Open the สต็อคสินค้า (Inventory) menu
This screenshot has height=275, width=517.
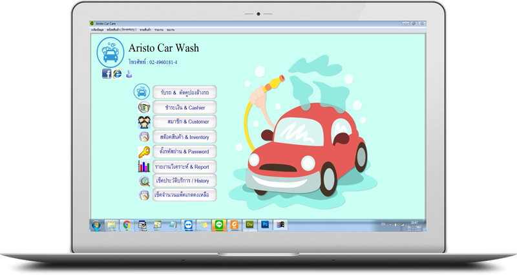121,30
